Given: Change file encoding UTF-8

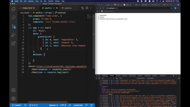Looking at the screenshot, I should 63,105.
